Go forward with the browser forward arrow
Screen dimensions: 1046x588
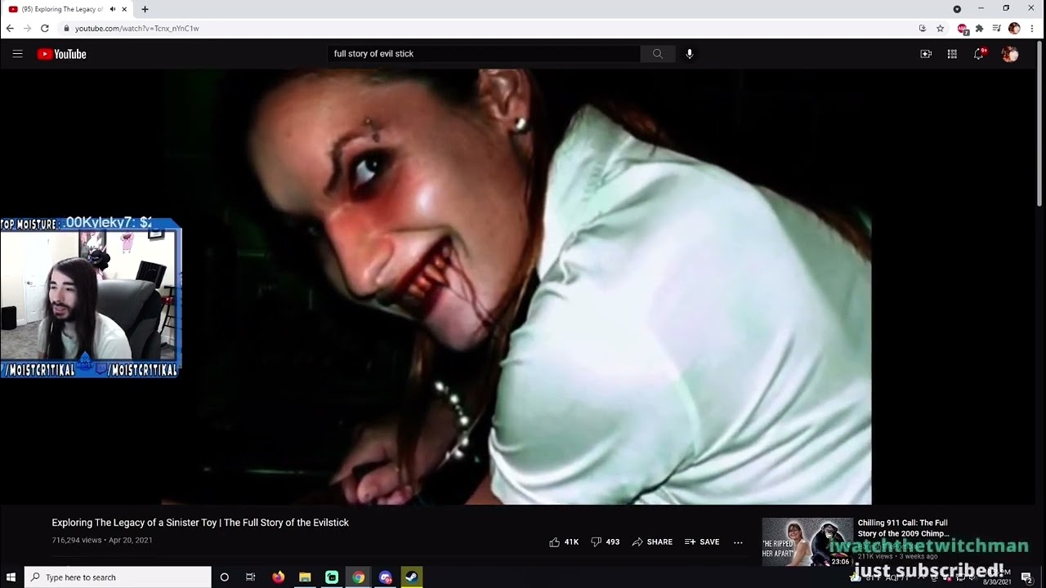click(27, 29)
